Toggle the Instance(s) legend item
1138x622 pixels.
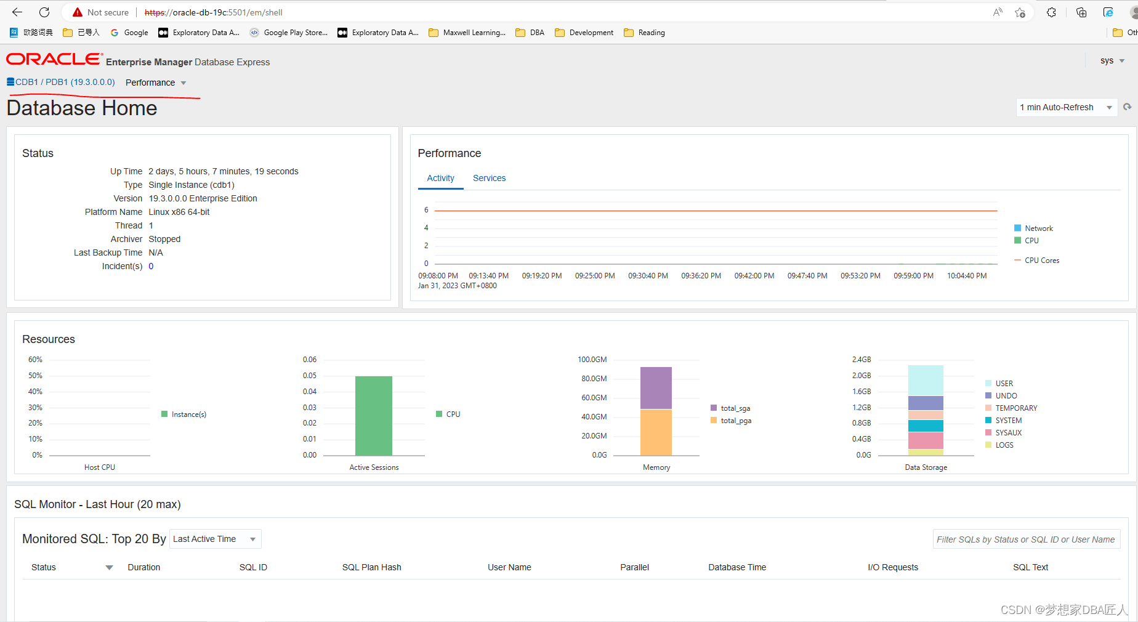[x=184, y=414]
